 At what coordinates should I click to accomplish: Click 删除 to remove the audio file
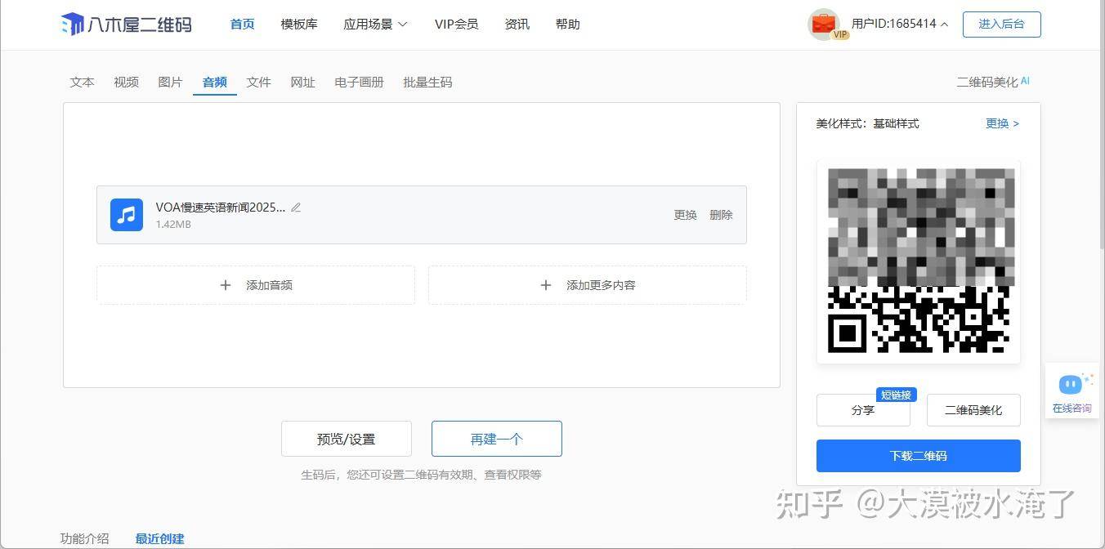[721, 215]
